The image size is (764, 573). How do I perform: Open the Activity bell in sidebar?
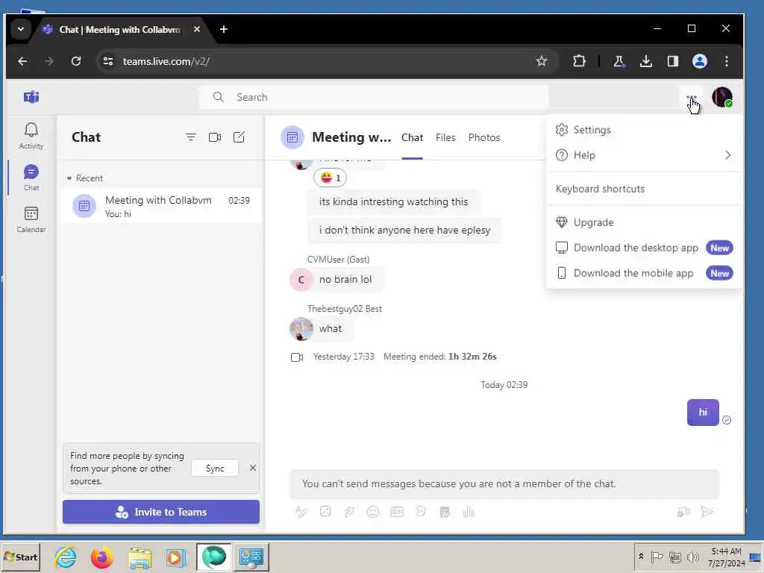tap(31, 136)
